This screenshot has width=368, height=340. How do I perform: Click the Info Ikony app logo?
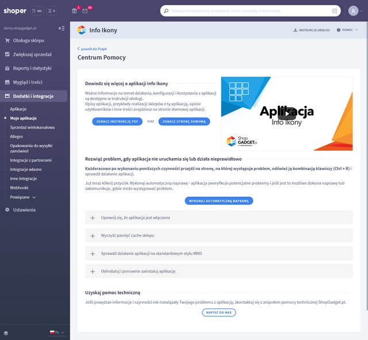click(x=81, y=30)
